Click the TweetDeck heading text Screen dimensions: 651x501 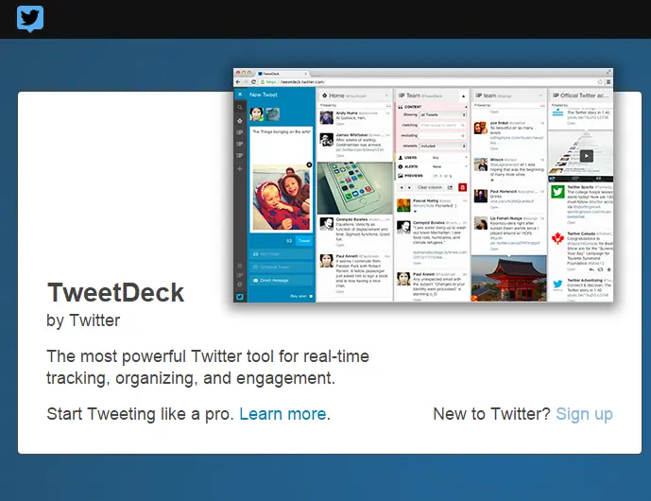[115, 292]
